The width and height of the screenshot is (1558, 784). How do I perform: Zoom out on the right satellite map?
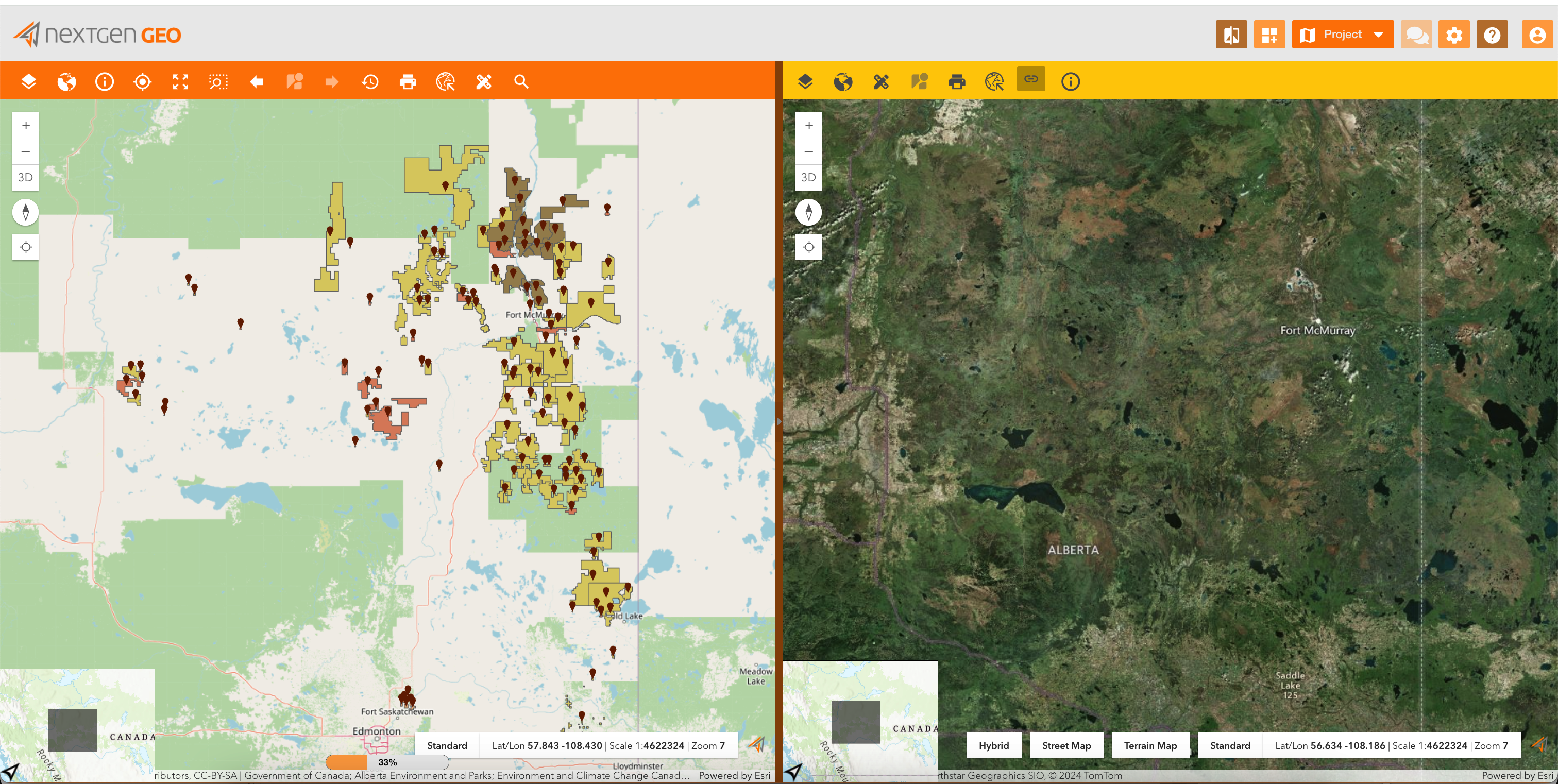(809, 151)
